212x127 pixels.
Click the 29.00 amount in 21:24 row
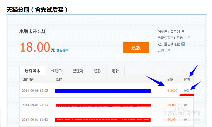[x=171, y=105]
